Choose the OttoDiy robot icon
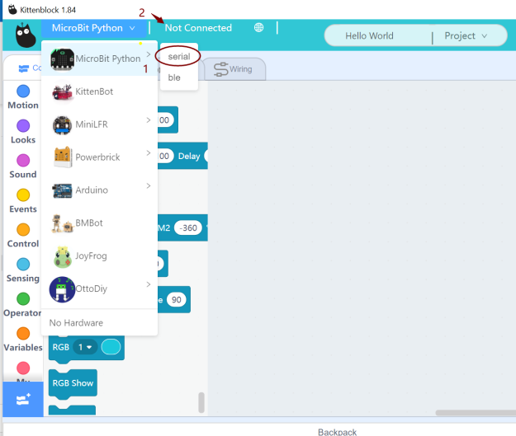Screen dimensions: 516x436 tap(63, 289)
